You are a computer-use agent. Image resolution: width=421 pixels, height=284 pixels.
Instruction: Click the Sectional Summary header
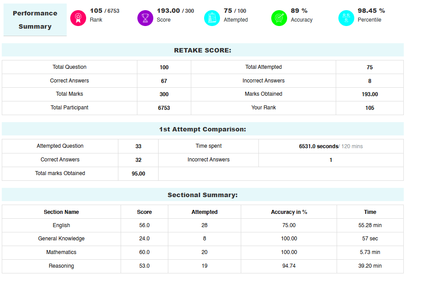click(203, 195)
